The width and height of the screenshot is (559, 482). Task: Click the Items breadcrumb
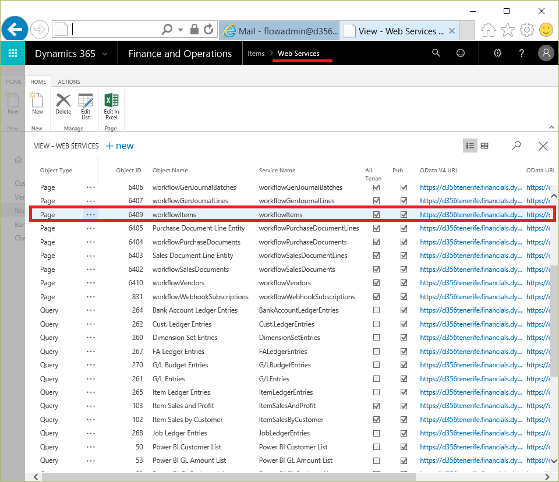256,54
